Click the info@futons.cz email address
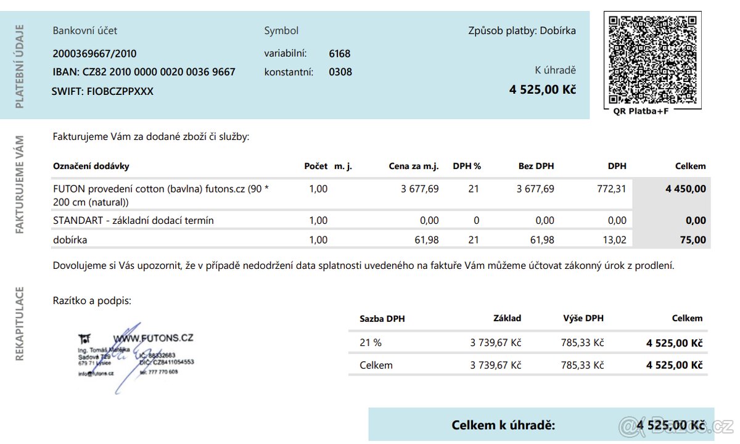 96,374
